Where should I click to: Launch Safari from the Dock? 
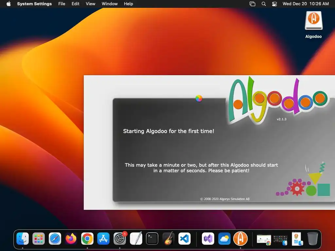point(55,238)
